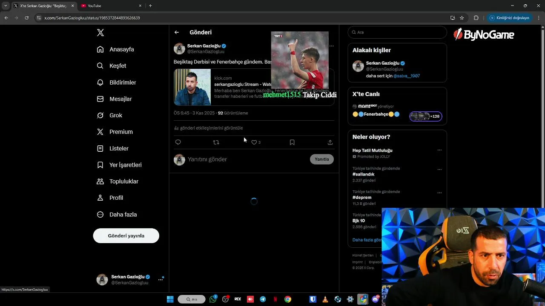
Task: Join the Fenerbahçe live space listeners badge
Action: [426, 116]
